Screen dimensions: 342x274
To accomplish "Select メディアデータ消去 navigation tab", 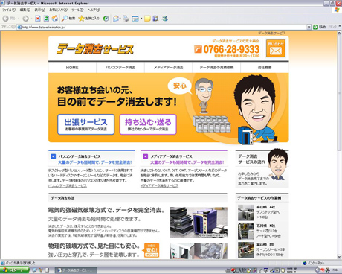I will point(168,68).
